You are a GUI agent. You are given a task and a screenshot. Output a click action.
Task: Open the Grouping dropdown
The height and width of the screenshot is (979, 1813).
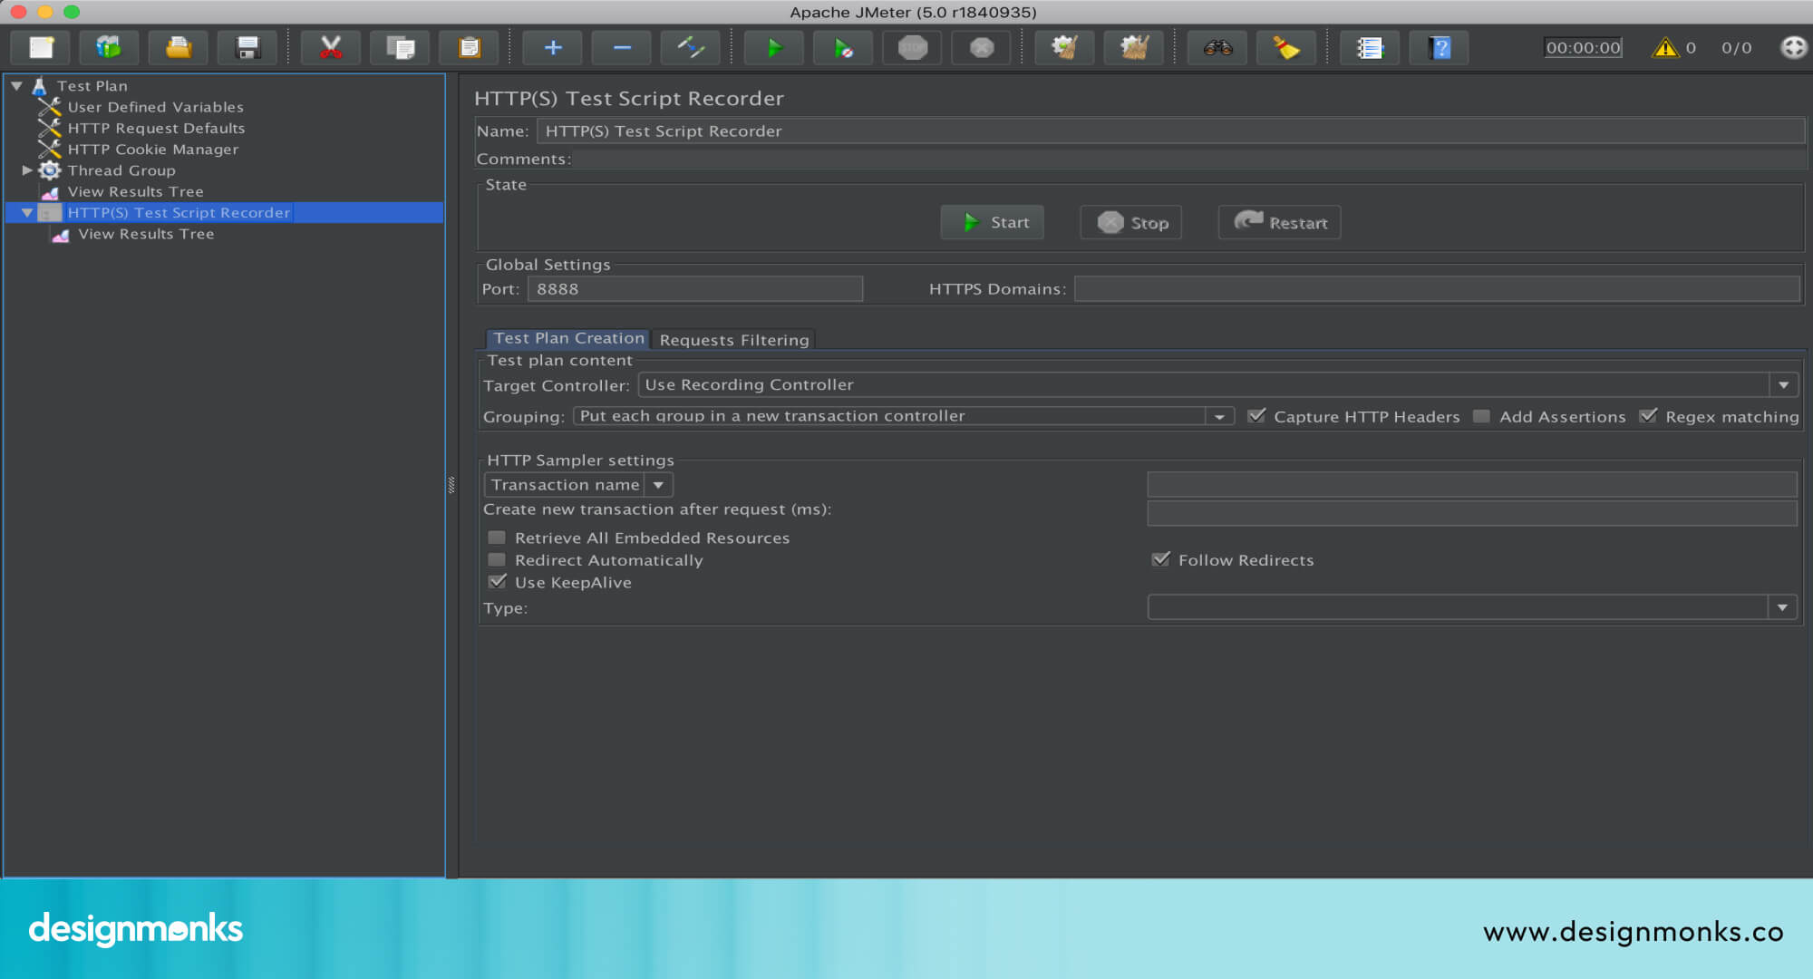coord(1219,416)
